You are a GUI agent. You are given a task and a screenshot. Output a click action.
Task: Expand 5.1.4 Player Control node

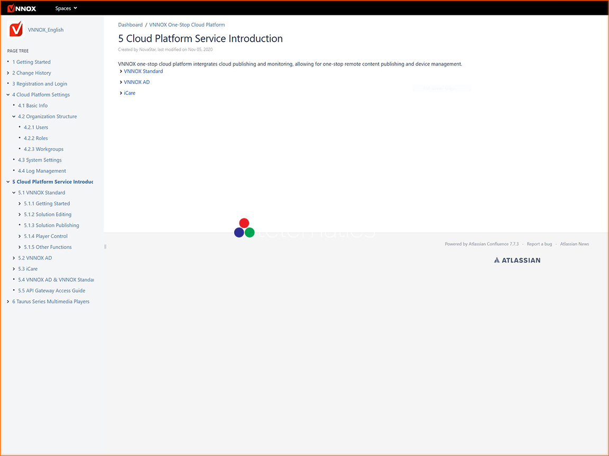20,236
